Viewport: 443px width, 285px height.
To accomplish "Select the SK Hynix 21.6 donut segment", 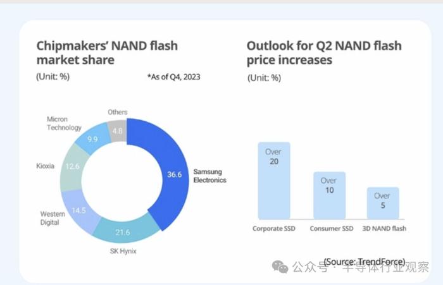I will [123, 232].
